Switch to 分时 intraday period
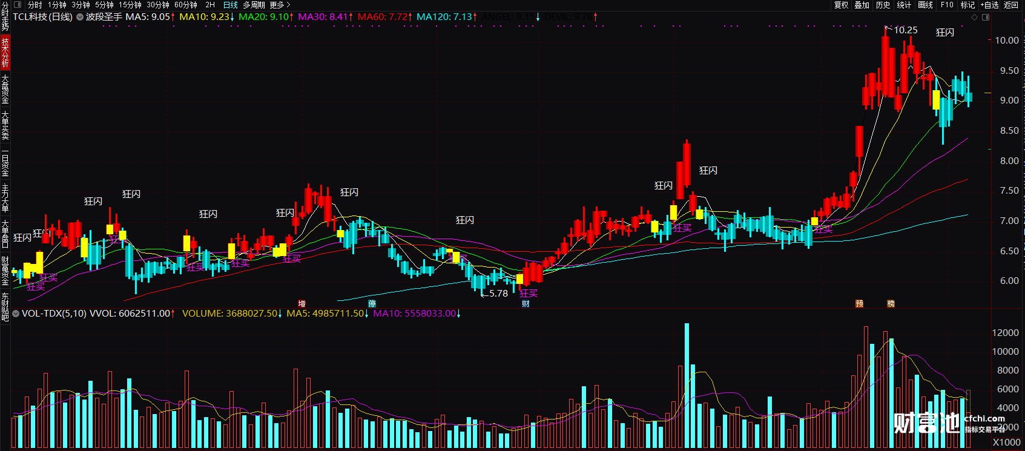This screenshot has height=451, width=1025. tap(35, 5)
